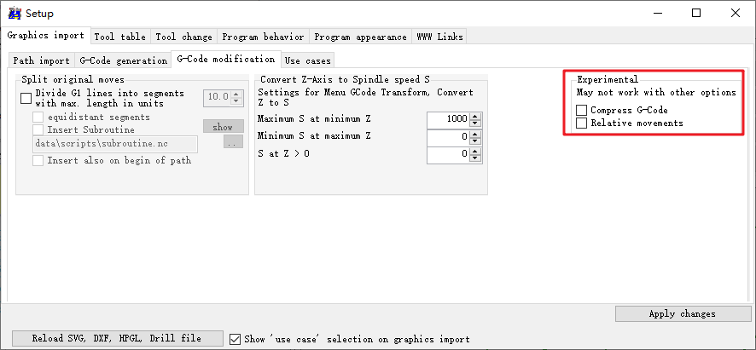Increase Maximum S at minimum Z value
Viewport: 756px width, 350px height.
coord(476,116)
